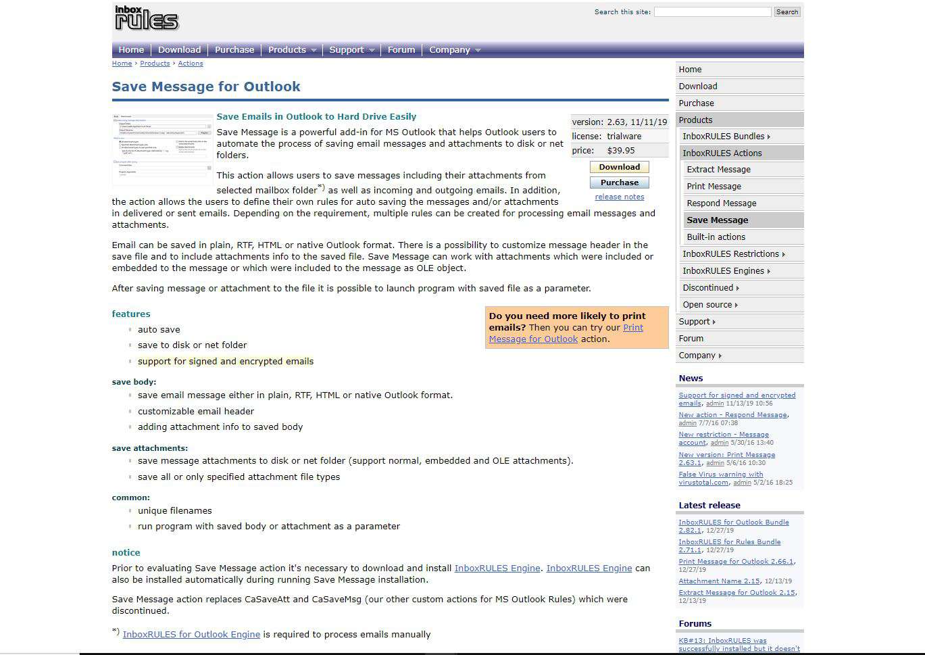Expand Company in the right sidebar

[x=740, y=356]
